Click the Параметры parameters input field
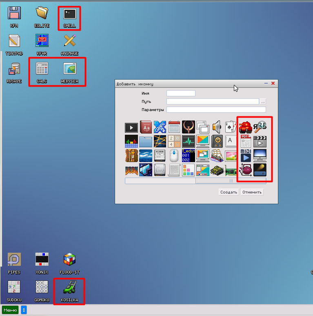Screen dimensions: 313x316 click(x=216, y=110)
